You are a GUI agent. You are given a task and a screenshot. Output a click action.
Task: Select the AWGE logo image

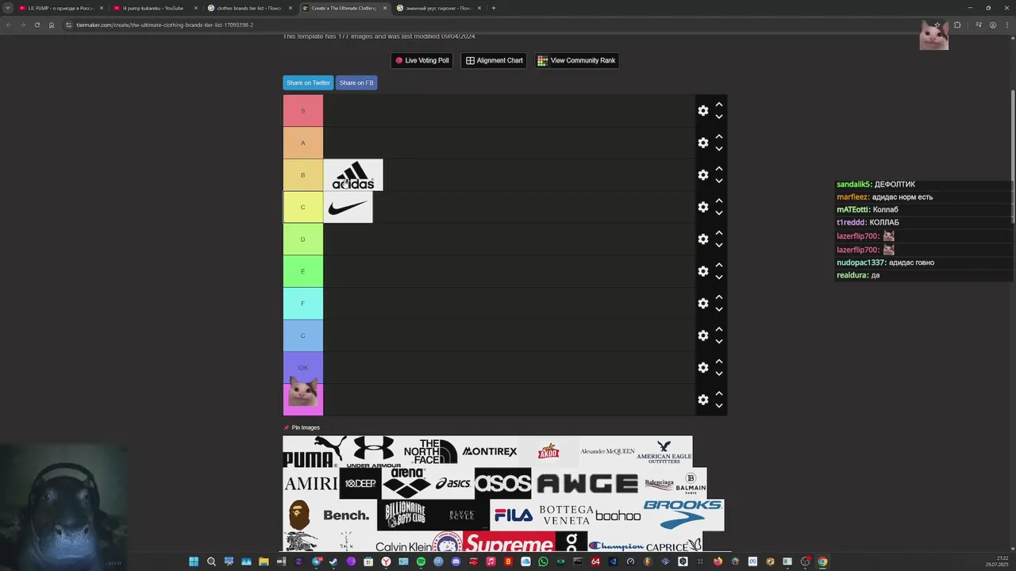click(587, 483)
